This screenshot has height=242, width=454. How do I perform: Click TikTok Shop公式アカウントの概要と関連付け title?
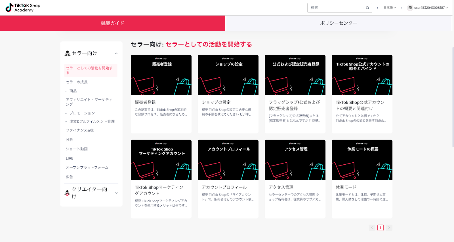360,105
